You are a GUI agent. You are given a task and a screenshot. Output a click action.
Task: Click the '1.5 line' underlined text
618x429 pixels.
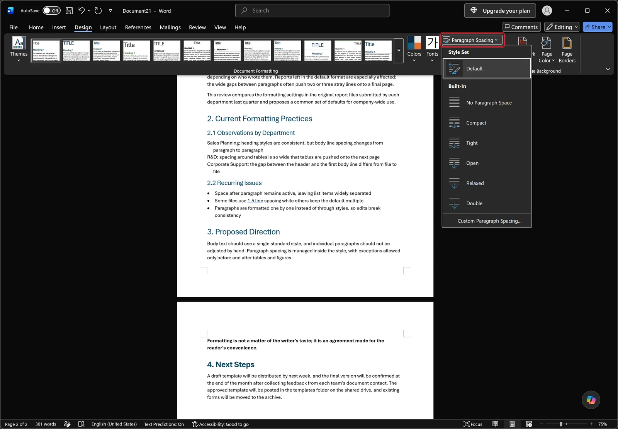click(x=255, y=201)
